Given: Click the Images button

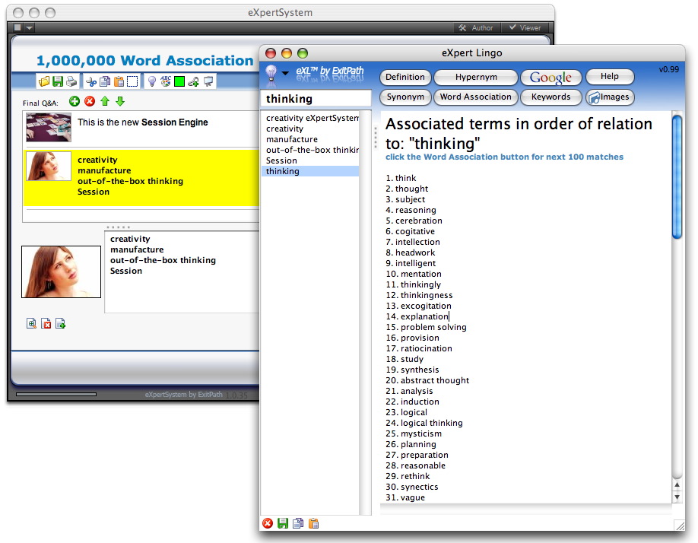Looking at the screenshot, I should (x=609, y=97).
